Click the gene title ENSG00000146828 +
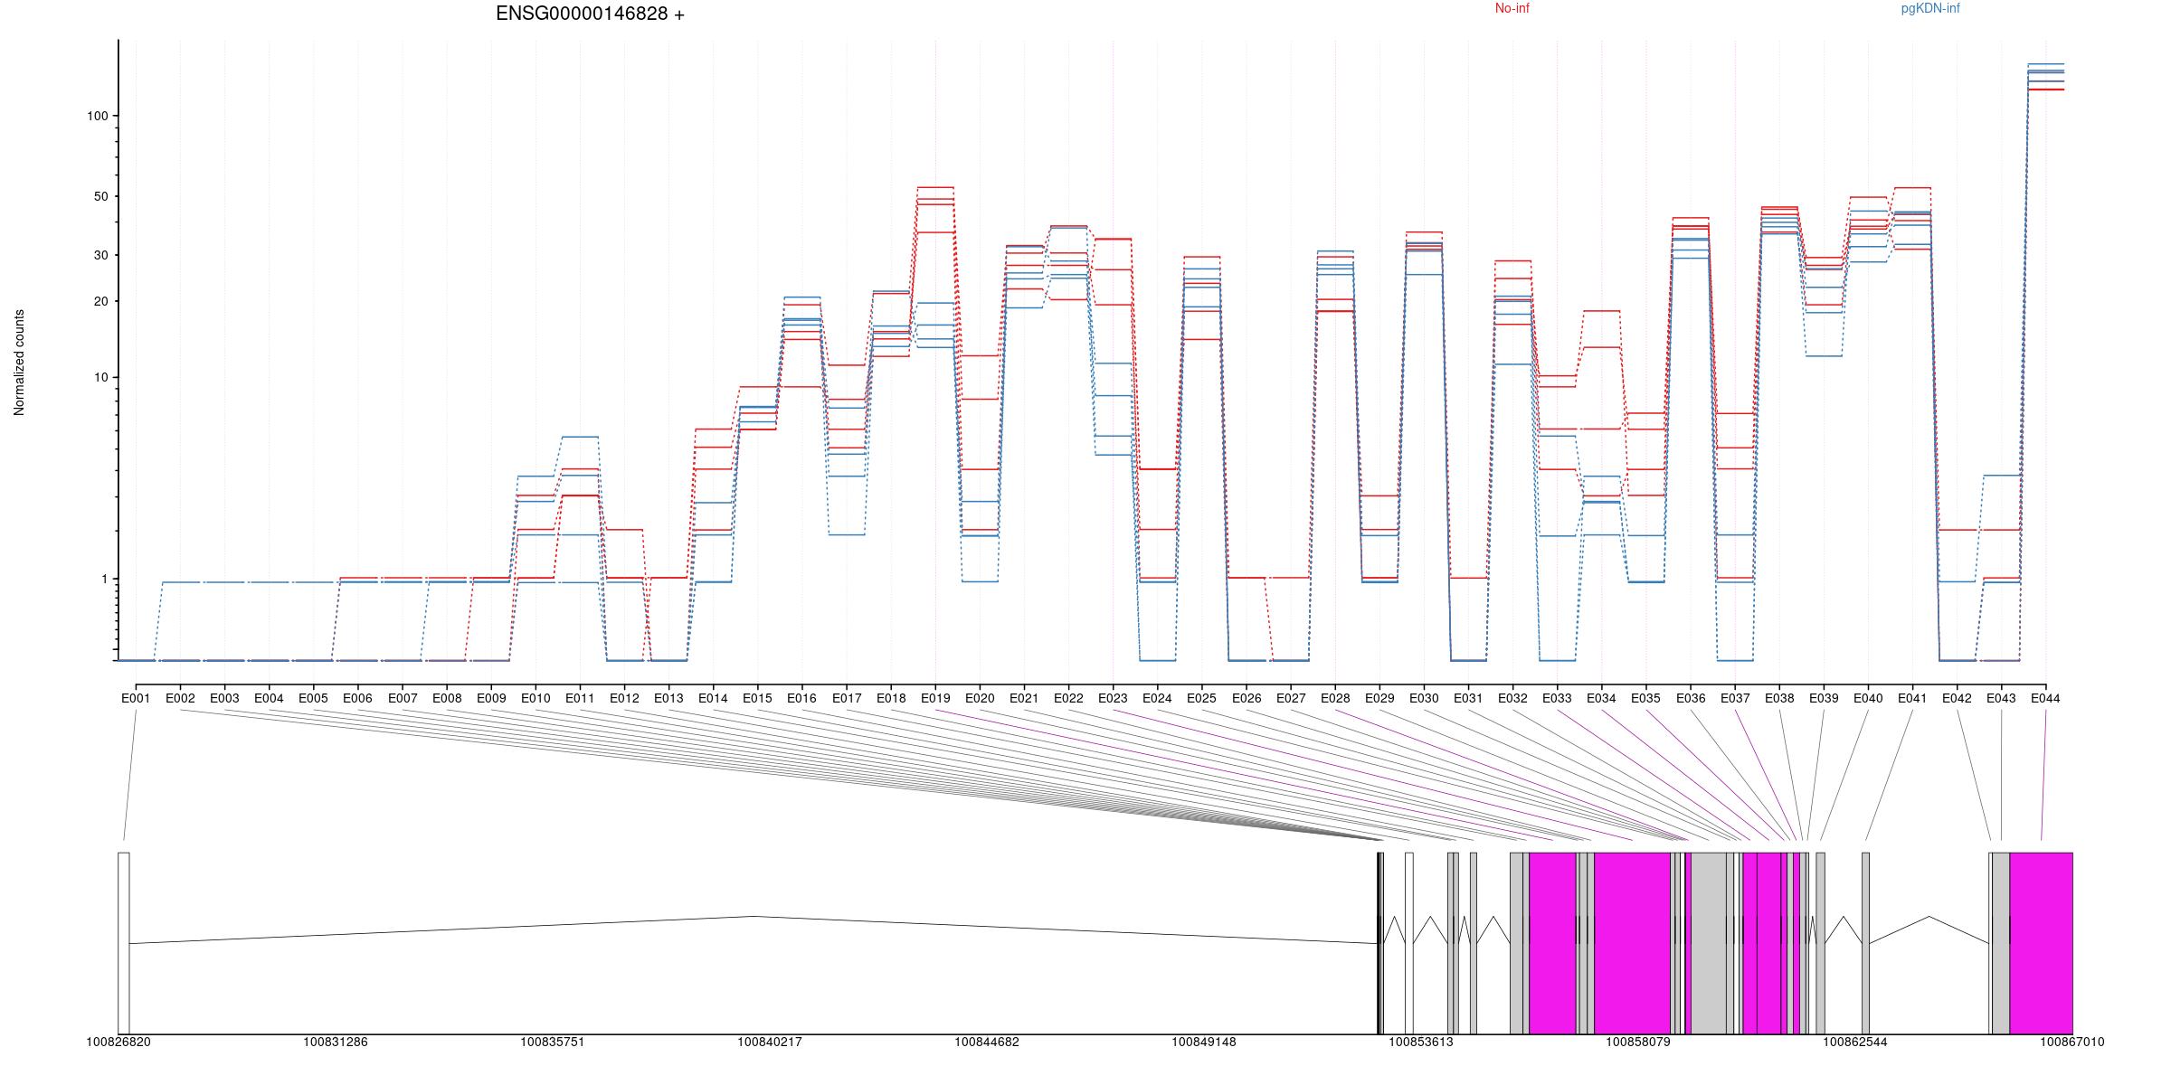The image size is (2171, 1085). click(x=590, y=14)
